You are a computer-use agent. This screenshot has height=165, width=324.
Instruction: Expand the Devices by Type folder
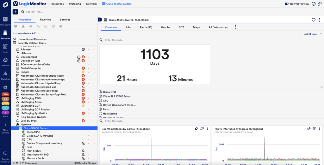coord(18,61)
